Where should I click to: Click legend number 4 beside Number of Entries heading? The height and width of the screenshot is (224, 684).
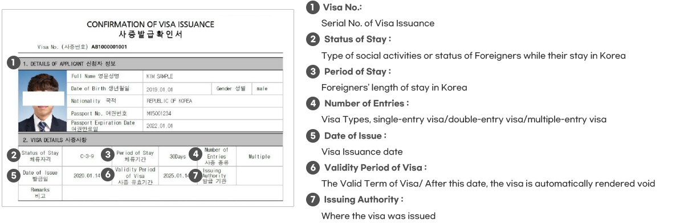pyautogui.click(x=312, y=103)
